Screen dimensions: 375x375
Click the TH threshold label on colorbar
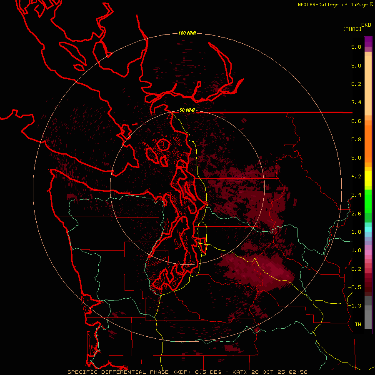point(358,325)
